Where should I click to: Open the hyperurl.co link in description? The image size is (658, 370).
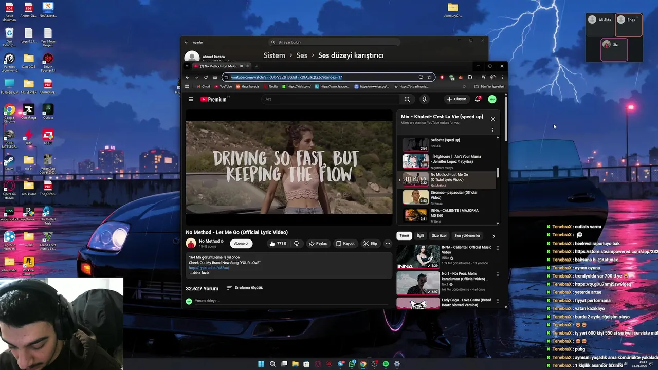point(209,268)
